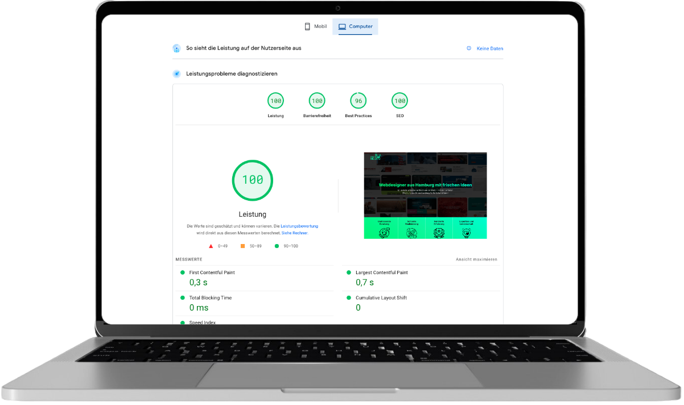The image size is (684, 405).
Task: Click the mobile phone icon
Action: coord(307,27)
